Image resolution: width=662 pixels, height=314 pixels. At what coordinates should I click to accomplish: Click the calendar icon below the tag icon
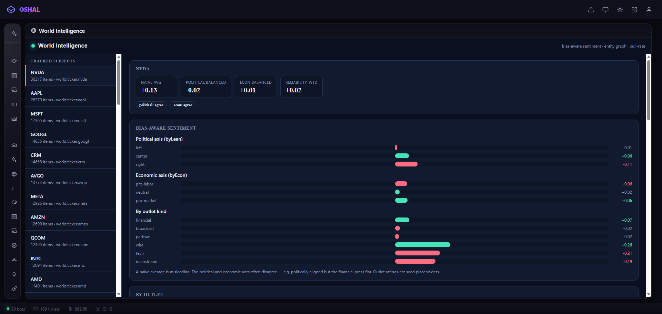14,217
